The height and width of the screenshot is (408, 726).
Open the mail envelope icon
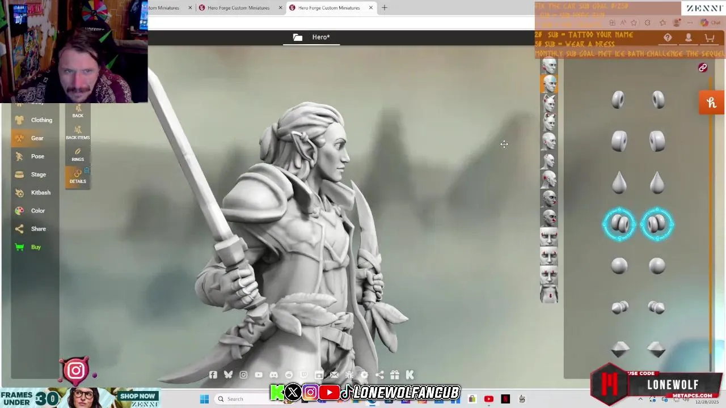coord(334,375)
